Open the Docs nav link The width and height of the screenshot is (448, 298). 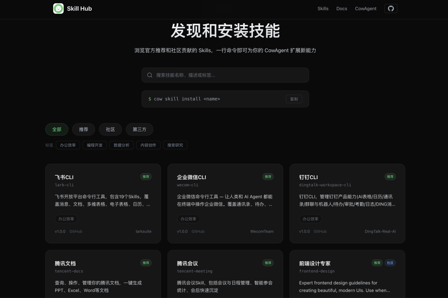tap(342, 9)
